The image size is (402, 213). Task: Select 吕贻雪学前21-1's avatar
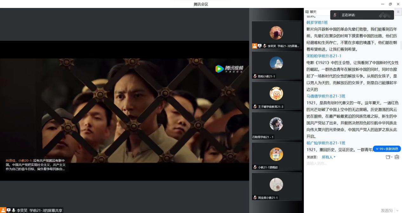[x=276, y=124]
